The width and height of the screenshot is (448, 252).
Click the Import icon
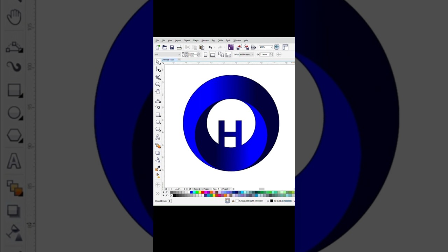coord(239,47)
